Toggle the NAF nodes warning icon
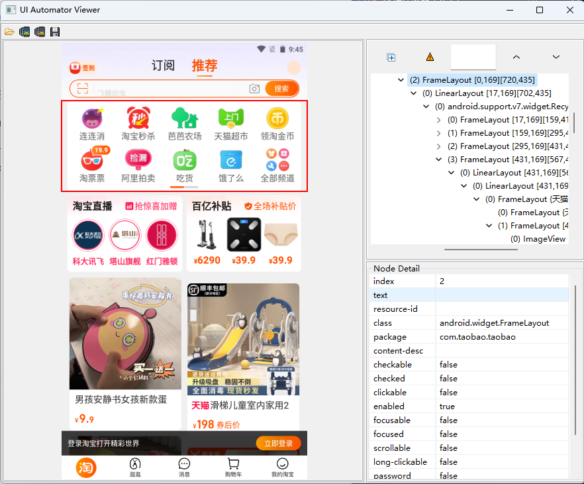 tap(430, 57)
